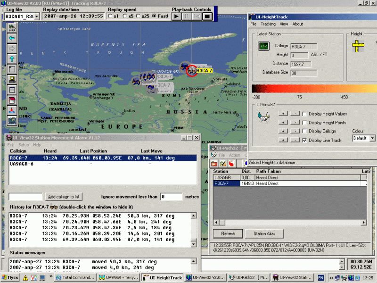Click the handshake icon in UI-View32 group
Viewport: 377px width, 283px height.
pyautogui.click(x=263, y=117)
